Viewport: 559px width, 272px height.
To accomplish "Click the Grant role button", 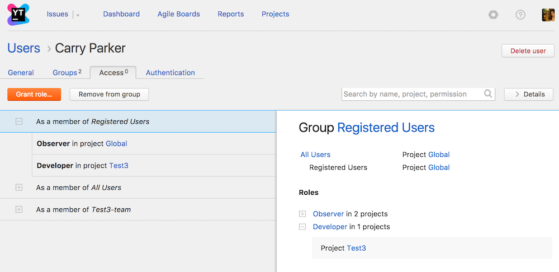I will pos(34,95).
